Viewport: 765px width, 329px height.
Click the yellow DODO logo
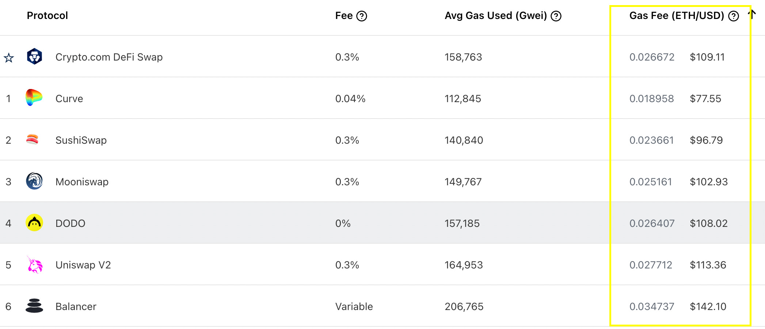(x=34, y=222)
